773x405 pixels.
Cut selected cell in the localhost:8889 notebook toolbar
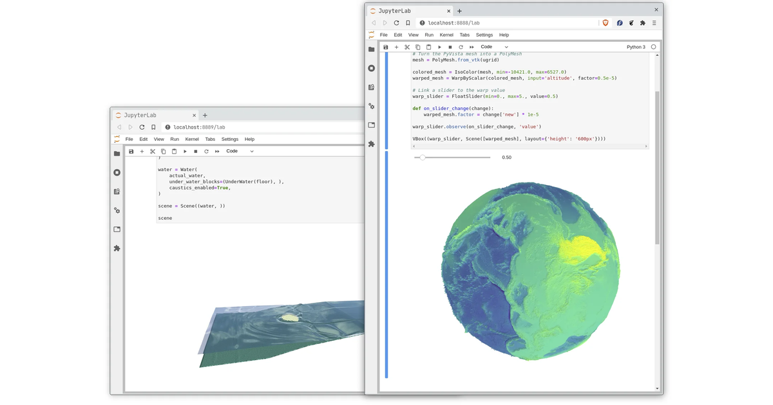pyautogui.click(x=153, y=151)
